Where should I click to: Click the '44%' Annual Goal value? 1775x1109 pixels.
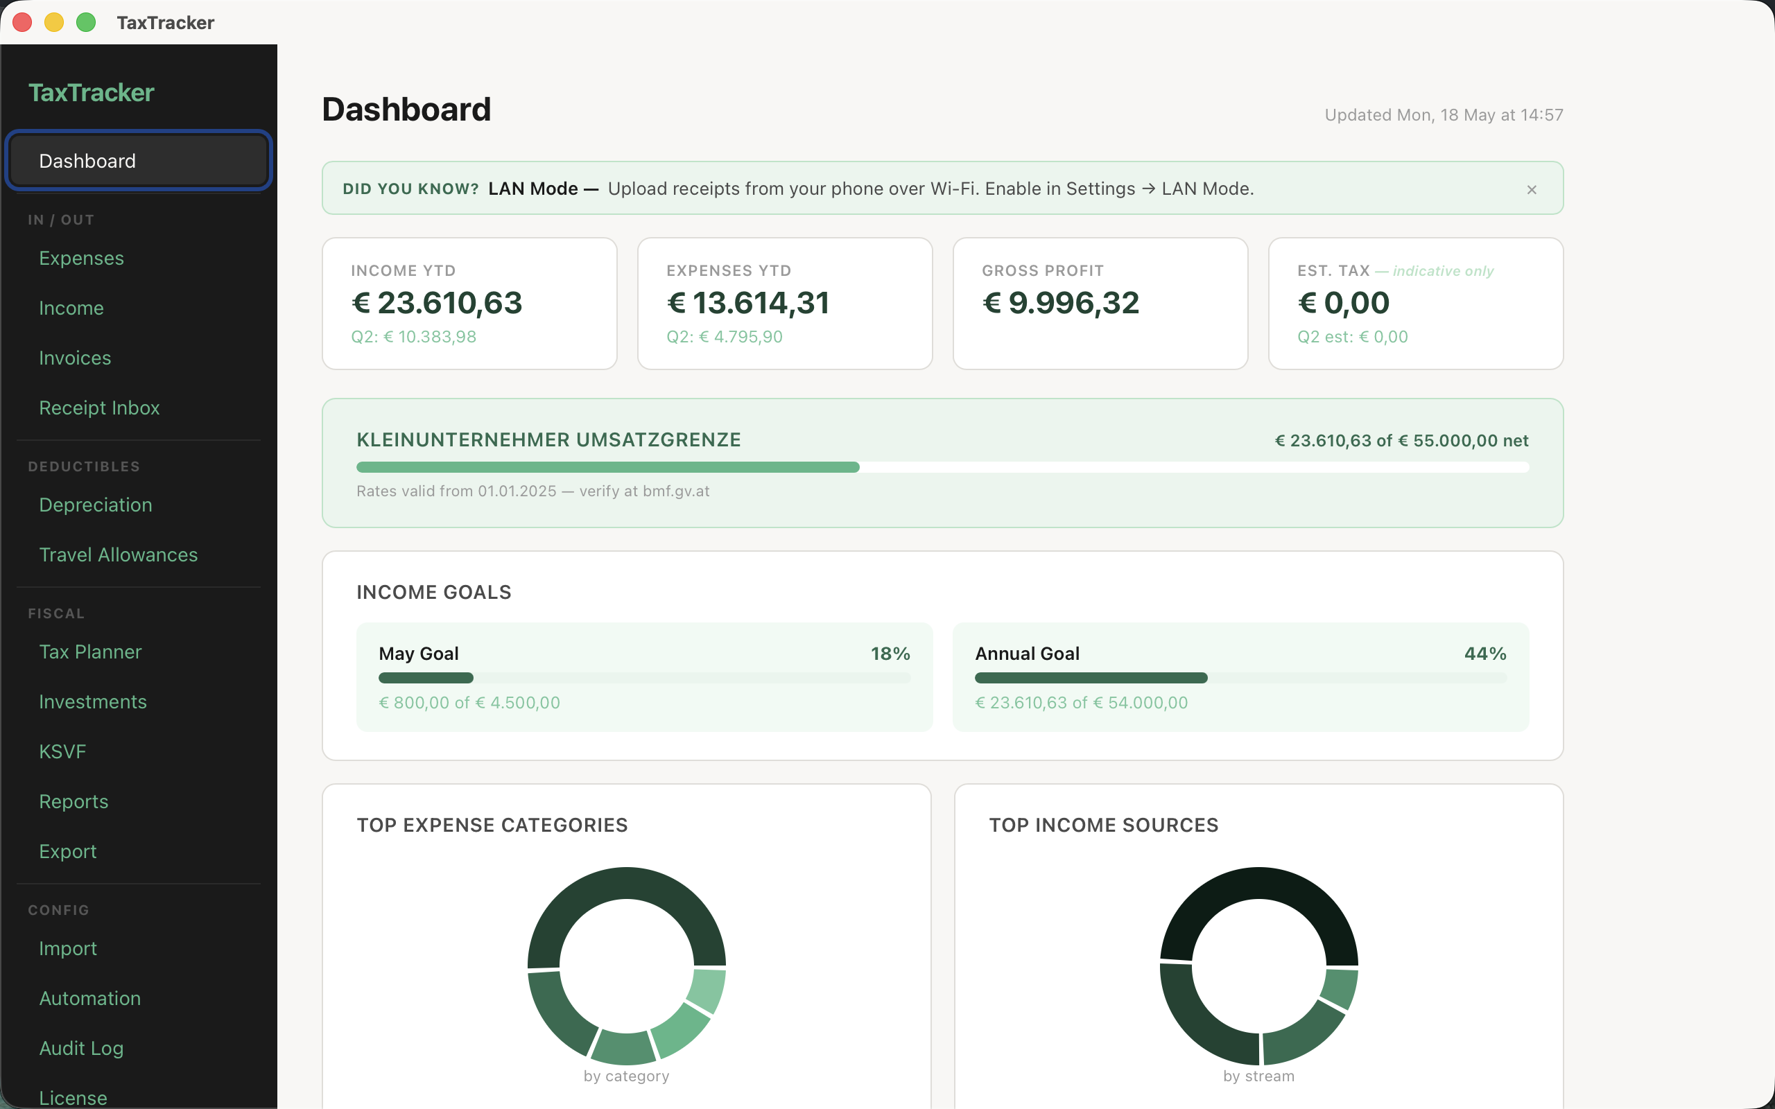(x=1485, y=654)
